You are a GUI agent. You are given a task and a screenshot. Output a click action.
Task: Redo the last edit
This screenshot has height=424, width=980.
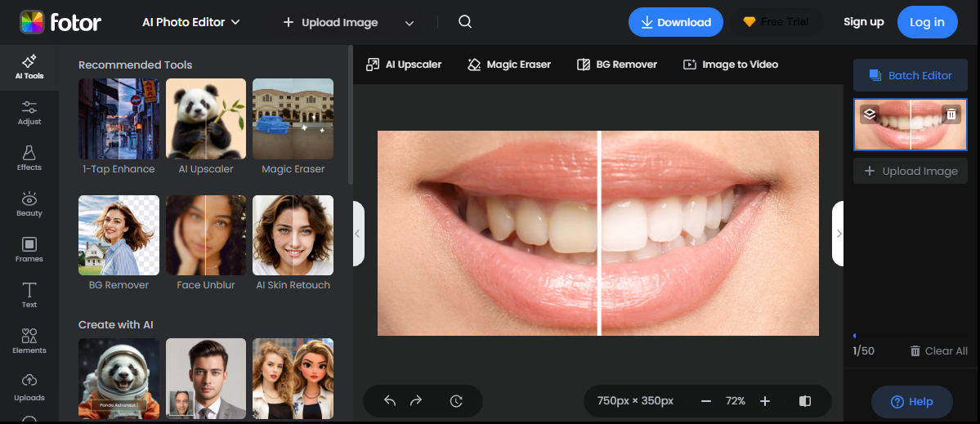point(416,400)
